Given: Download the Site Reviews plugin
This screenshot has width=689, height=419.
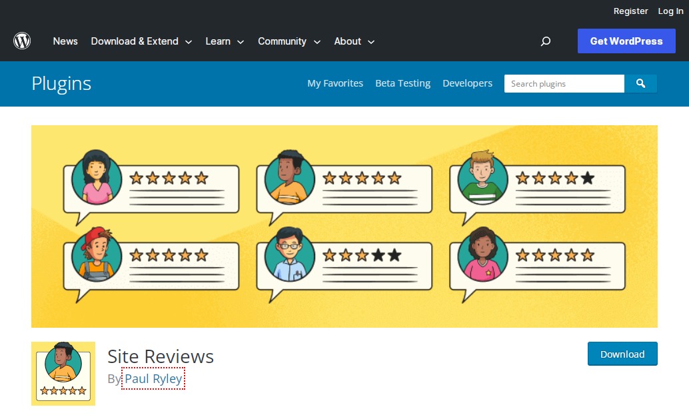Looking at the screenshot, I should point(622,354).
